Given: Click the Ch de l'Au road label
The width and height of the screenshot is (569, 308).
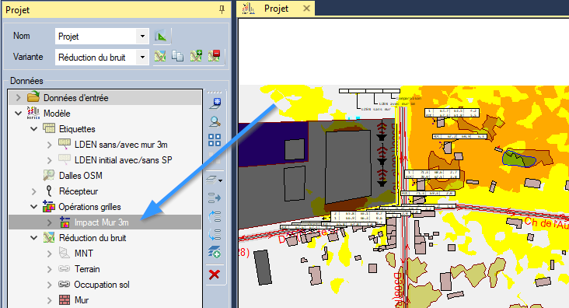Looking at the screenshot, I should tap(546, 222).
